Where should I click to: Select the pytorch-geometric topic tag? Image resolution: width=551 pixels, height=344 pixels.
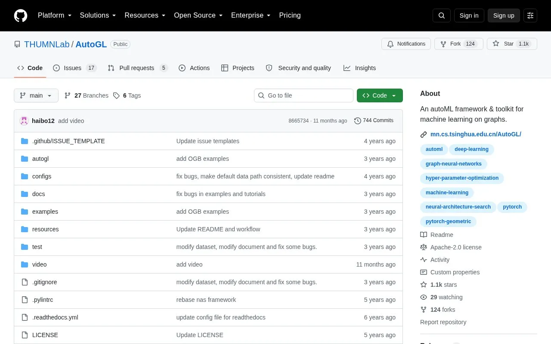(x=448, y=221)
